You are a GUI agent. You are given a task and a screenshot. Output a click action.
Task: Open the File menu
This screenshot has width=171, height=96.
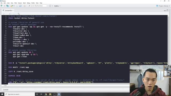click(2, 3)
